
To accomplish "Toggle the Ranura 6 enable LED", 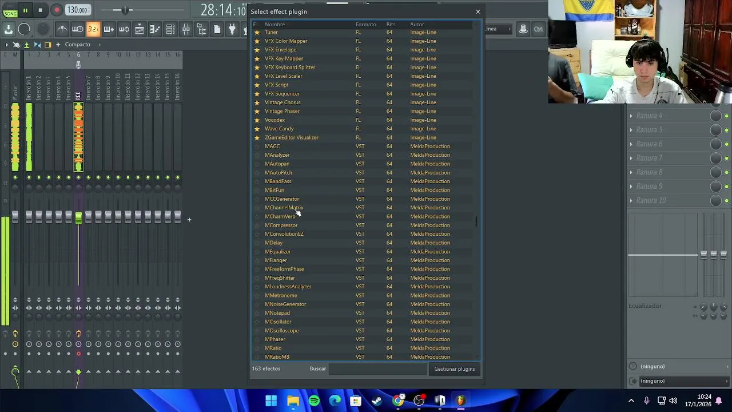I will [x=727, y=144].
